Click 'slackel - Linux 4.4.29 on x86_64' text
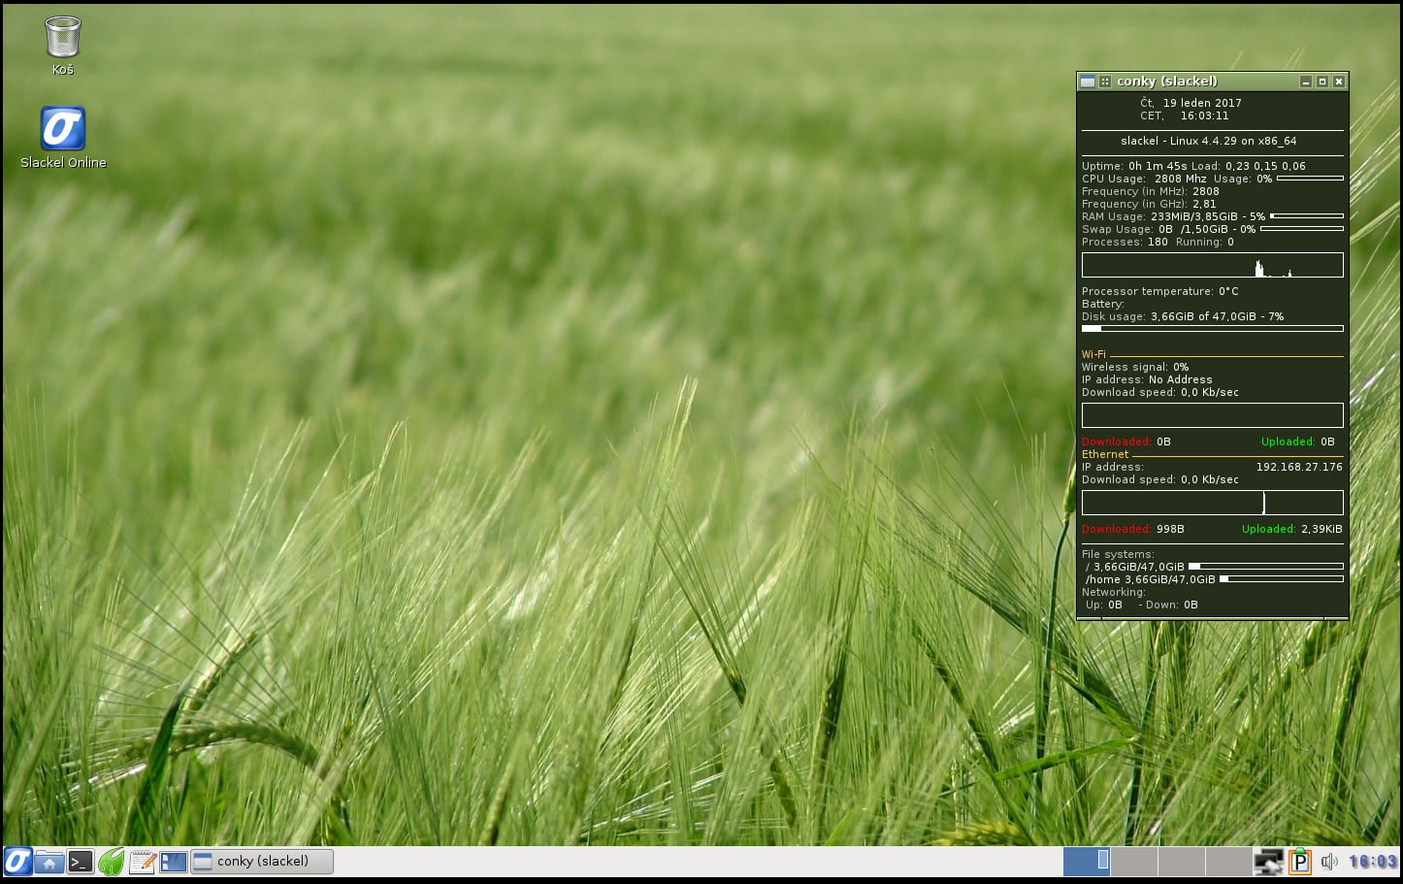This screenshot has width=1403, height=884. 1209,141
